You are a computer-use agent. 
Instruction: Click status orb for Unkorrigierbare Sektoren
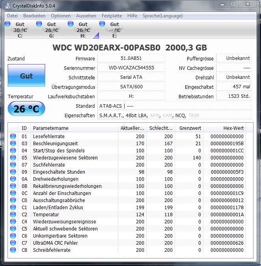tap(13, 236)
